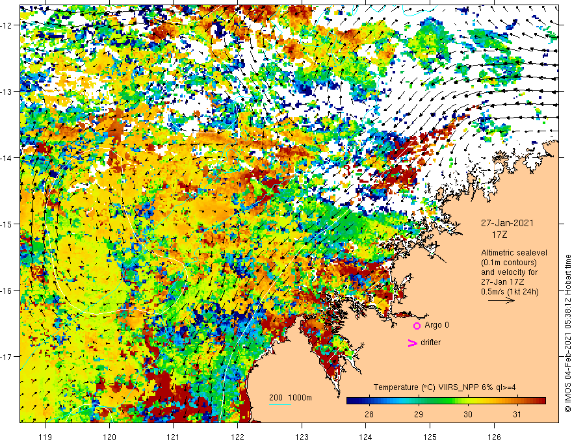Image resolution: width=572 pixels, height=442 pixels.
Task: Click the '27-Jan-2021' date text
Action: 507,223
